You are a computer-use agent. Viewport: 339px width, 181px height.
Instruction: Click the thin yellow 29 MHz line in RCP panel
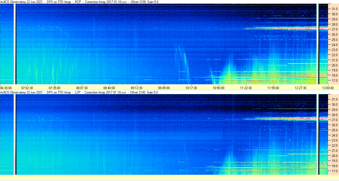pyautogui.click(x=287, y=18)
